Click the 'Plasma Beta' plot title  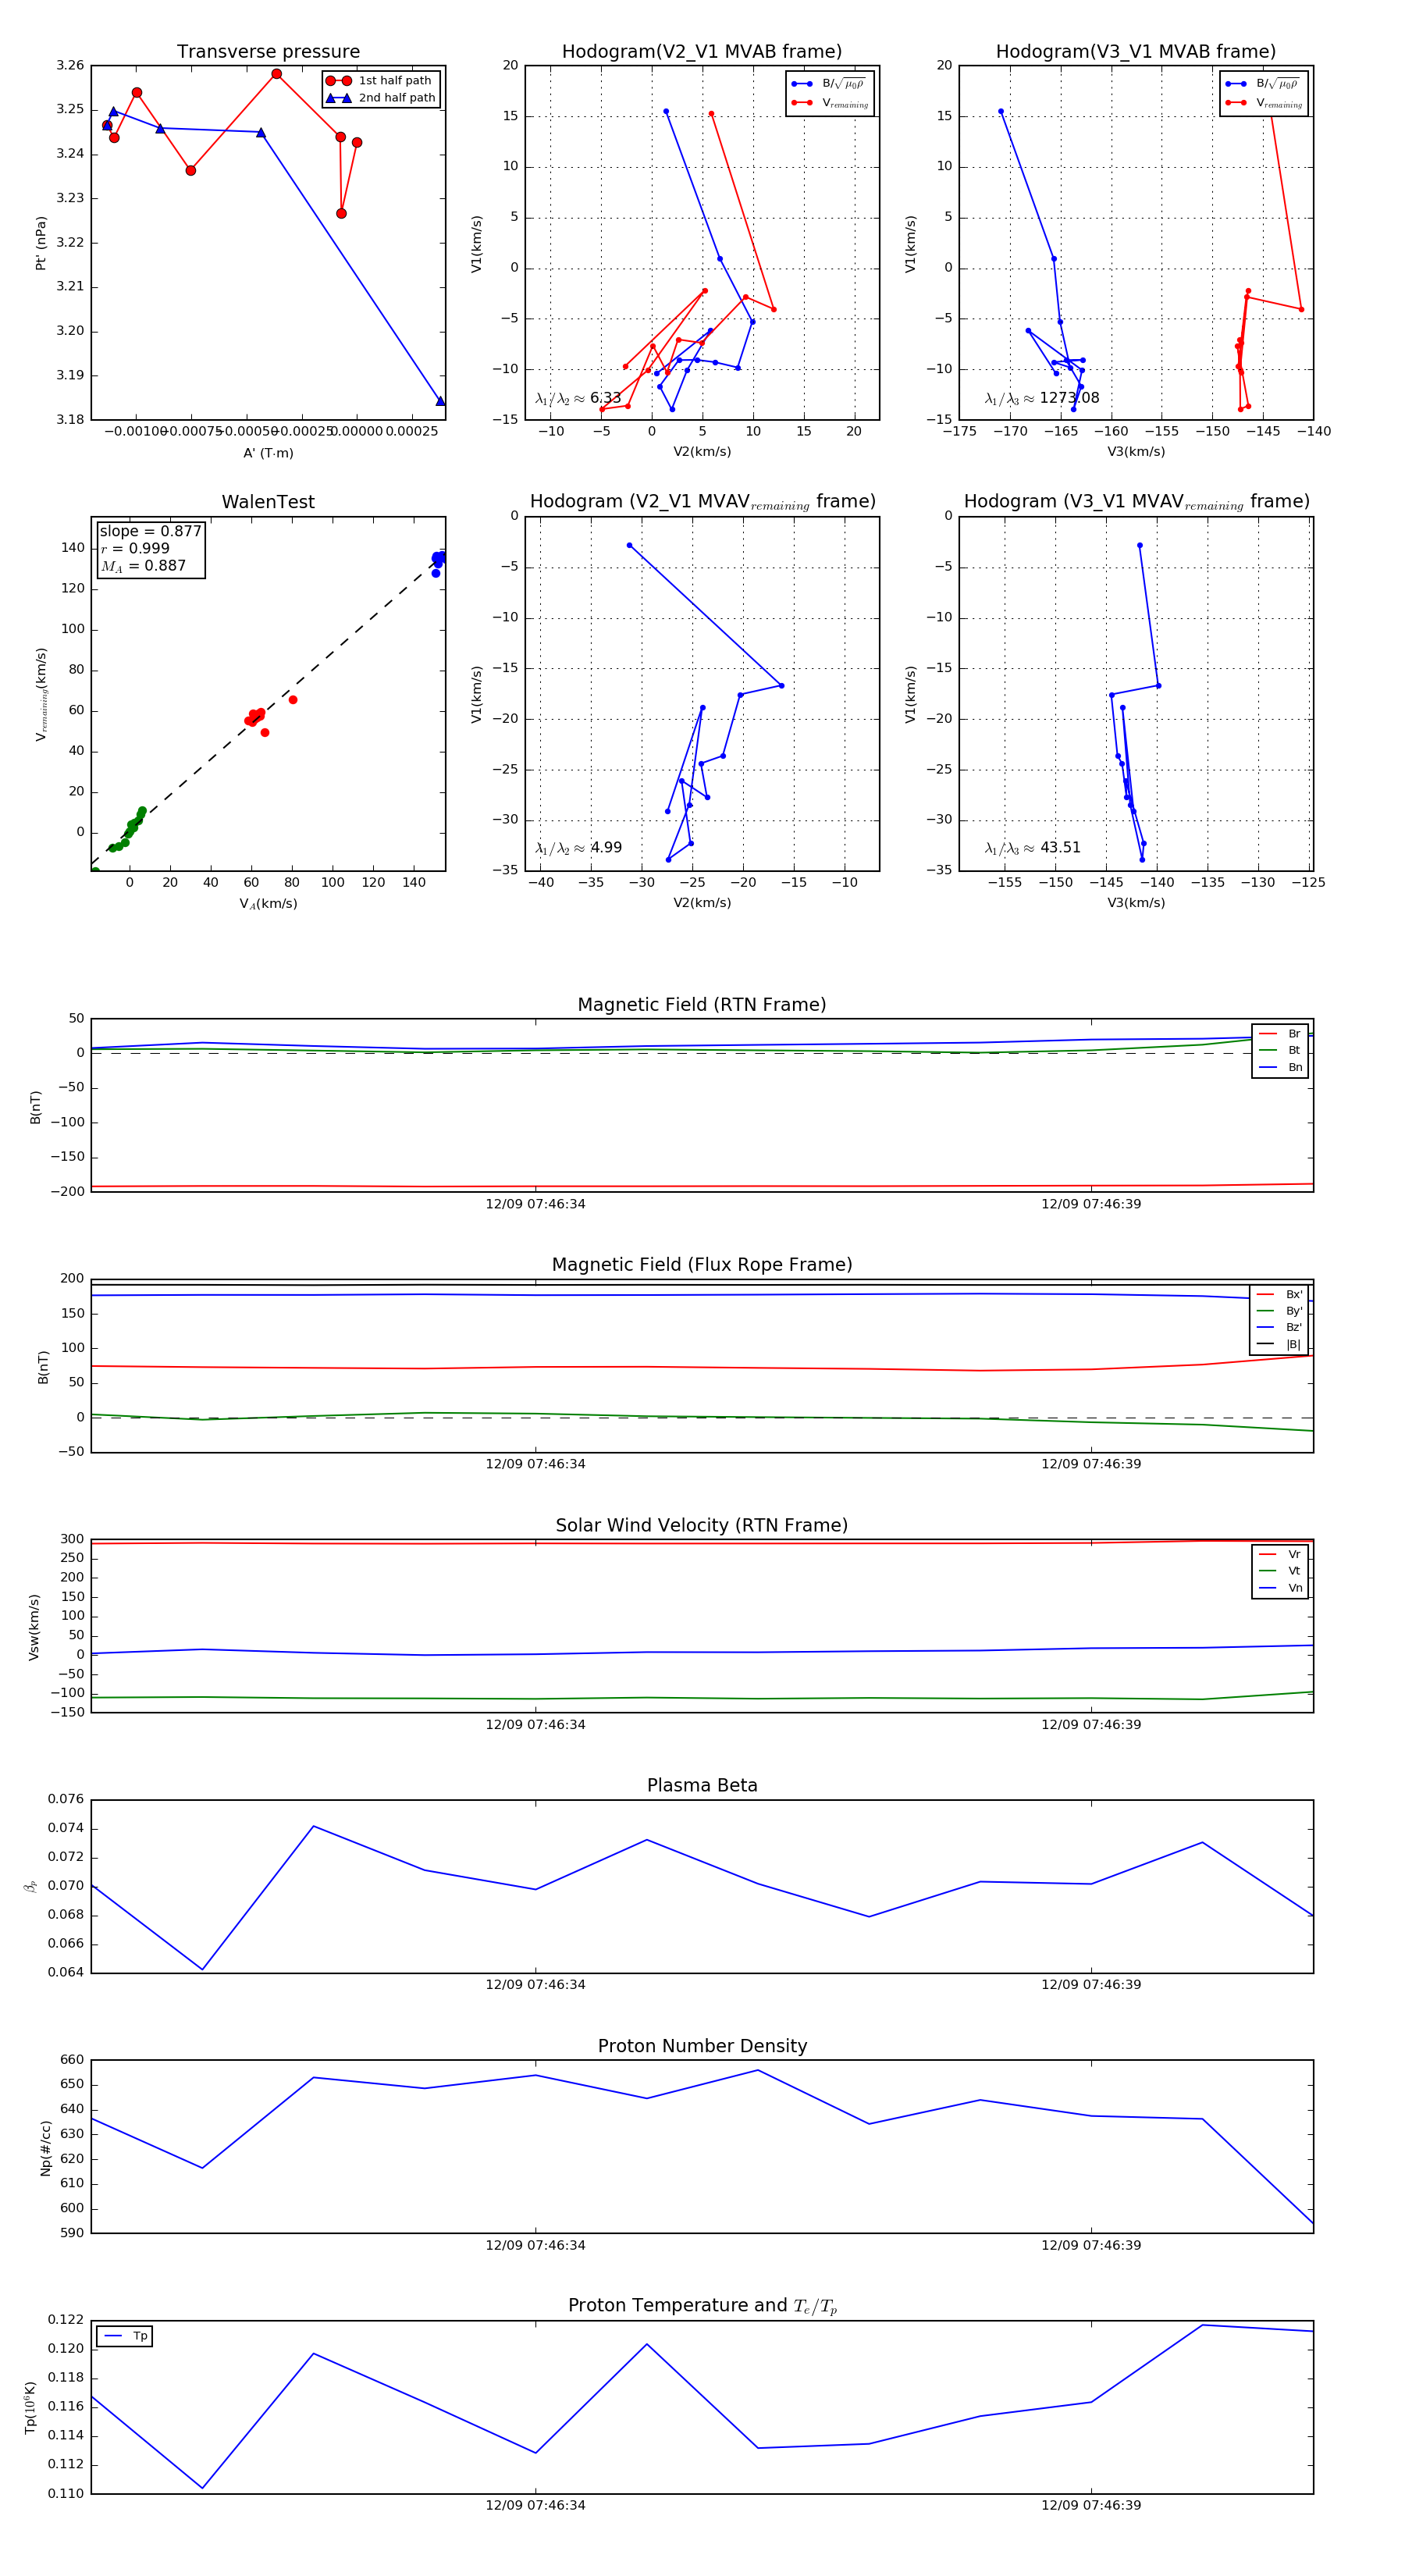click(x=702, y=1786)
